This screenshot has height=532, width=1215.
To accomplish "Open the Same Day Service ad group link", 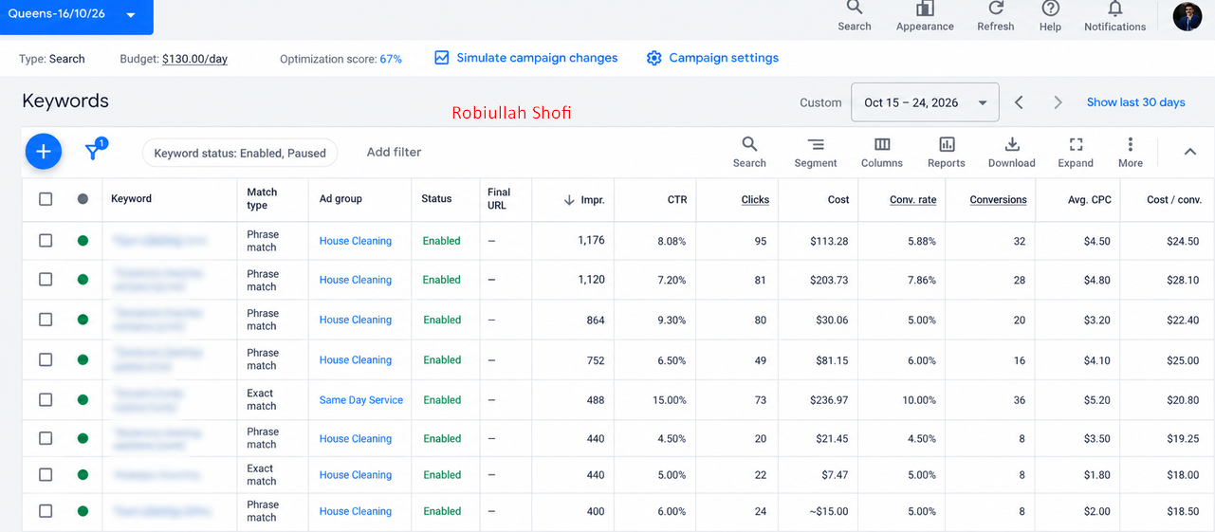I will 361,399.
